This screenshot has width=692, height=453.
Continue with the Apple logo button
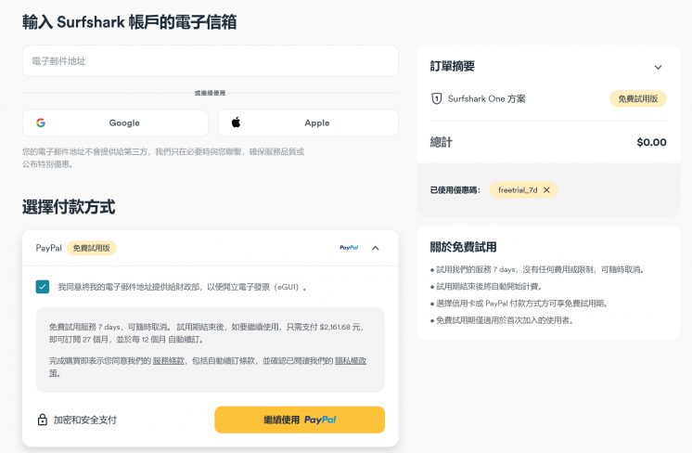(308, 123)
